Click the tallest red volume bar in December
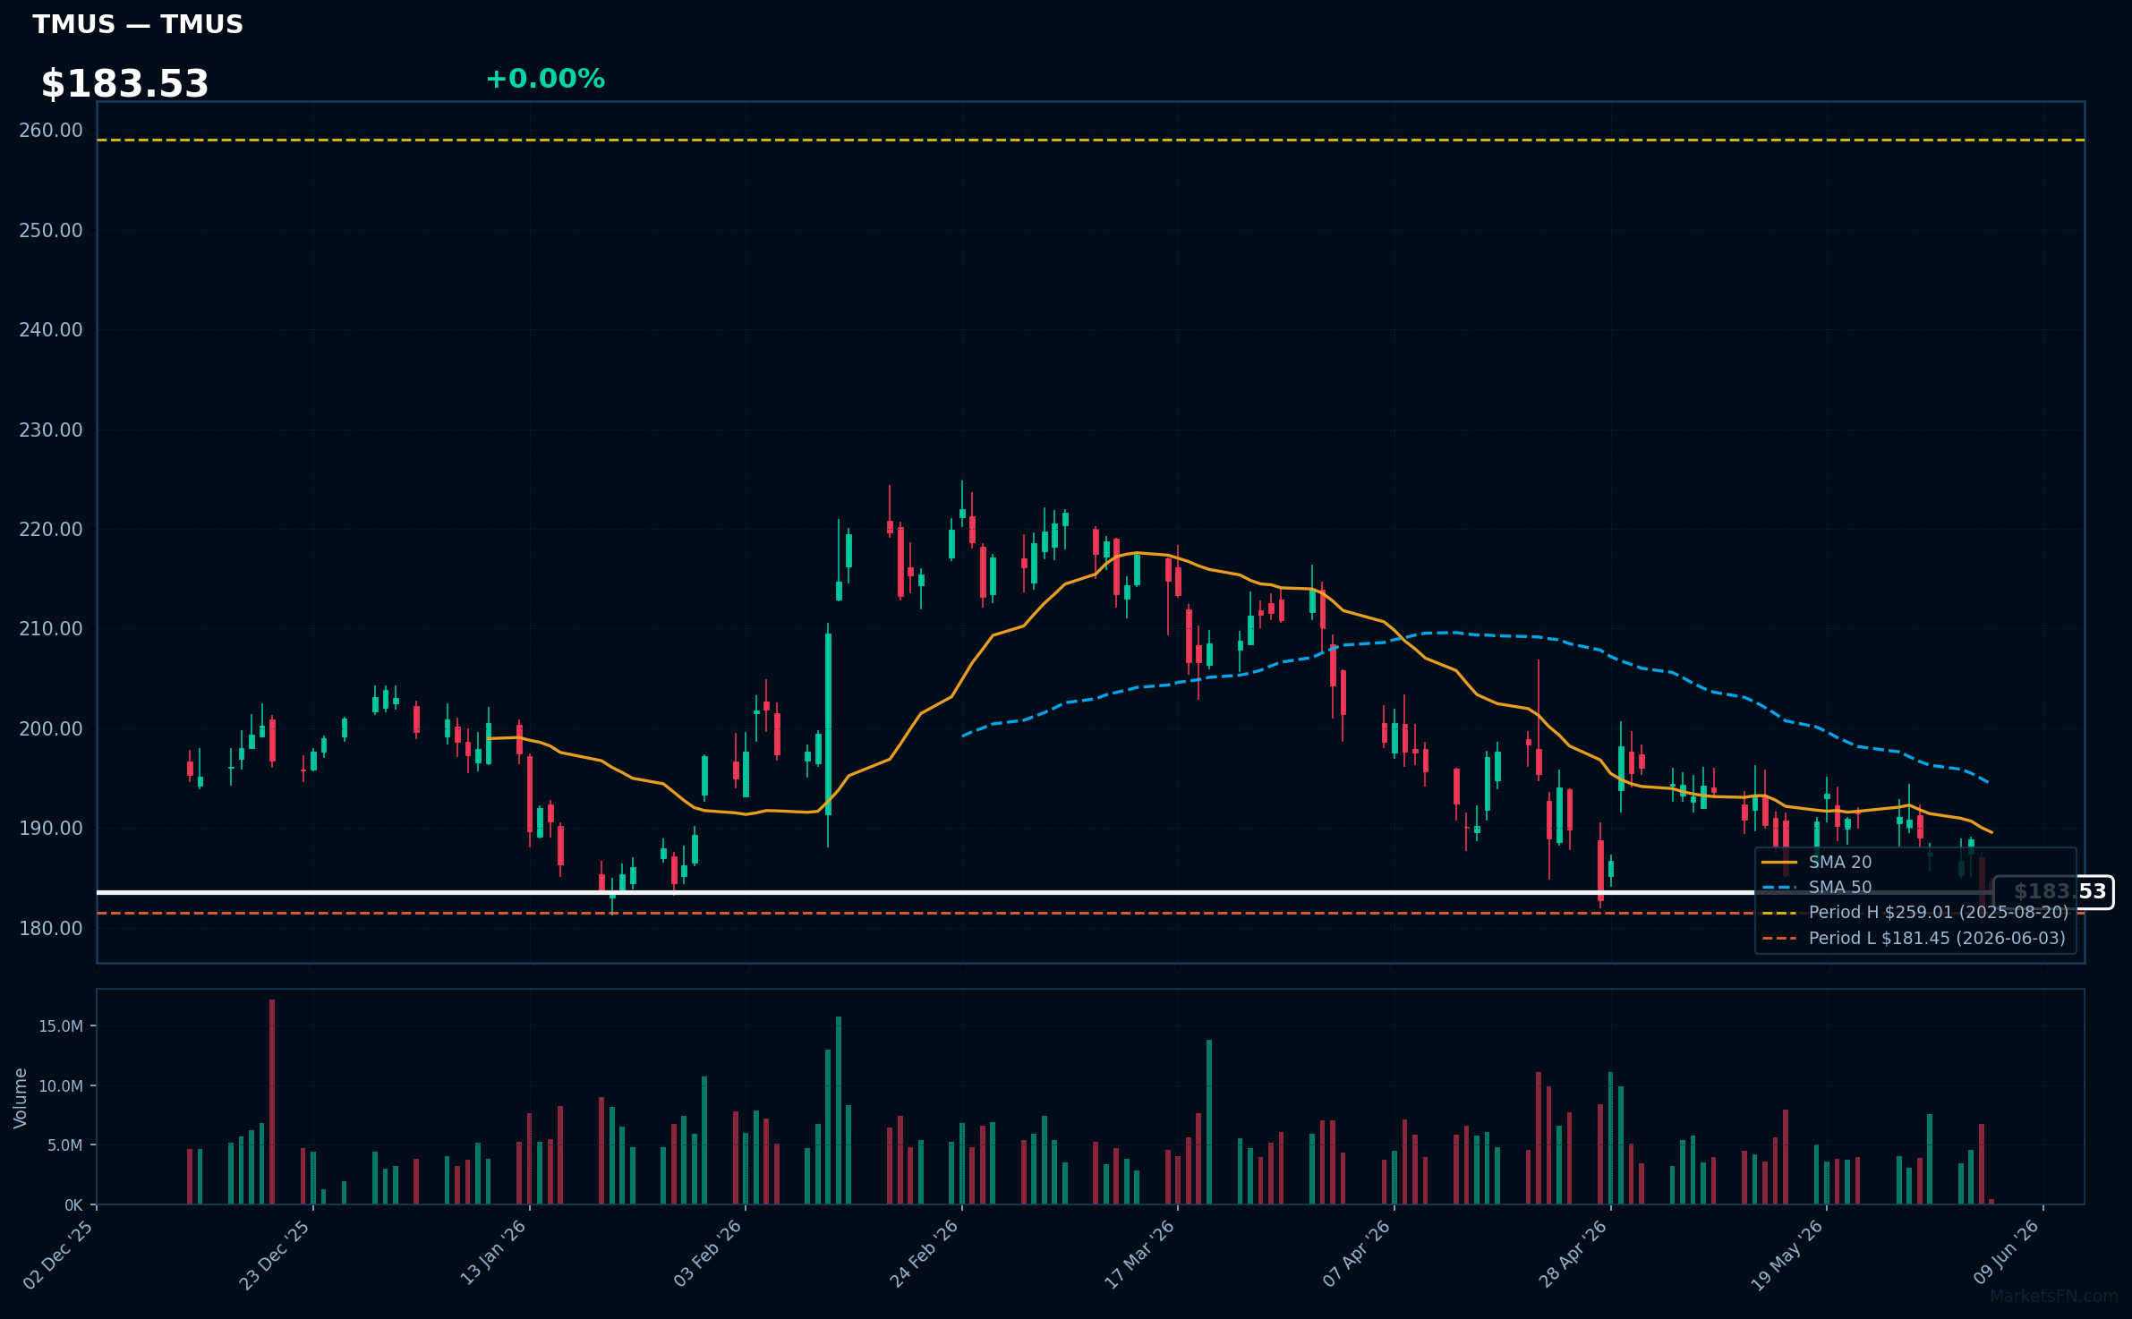The image size is (2132, 1319). [x=272, y=1102]
